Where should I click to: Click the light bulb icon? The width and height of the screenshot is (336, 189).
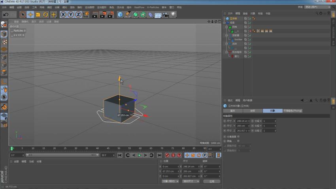click(173, 15)
